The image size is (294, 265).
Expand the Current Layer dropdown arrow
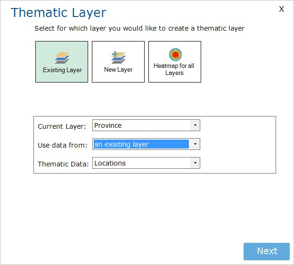pos(195,125)
